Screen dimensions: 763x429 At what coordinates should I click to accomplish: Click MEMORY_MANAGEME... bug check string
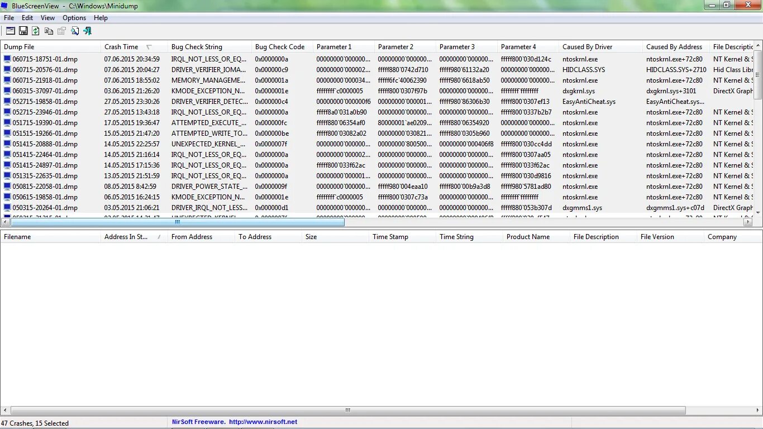point(209,80)
